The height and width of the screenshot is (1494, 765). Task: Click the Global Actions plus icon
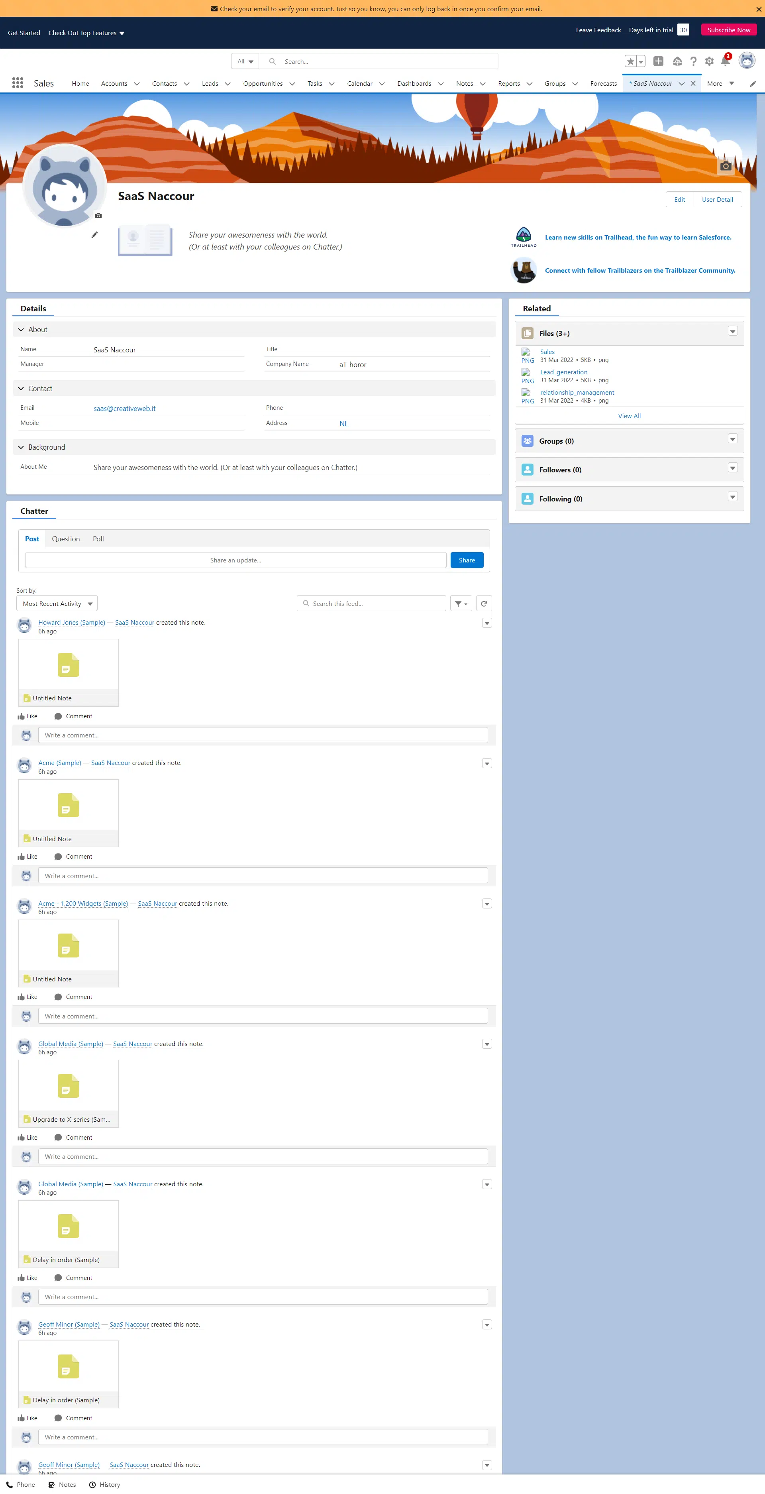coord(658,61)
